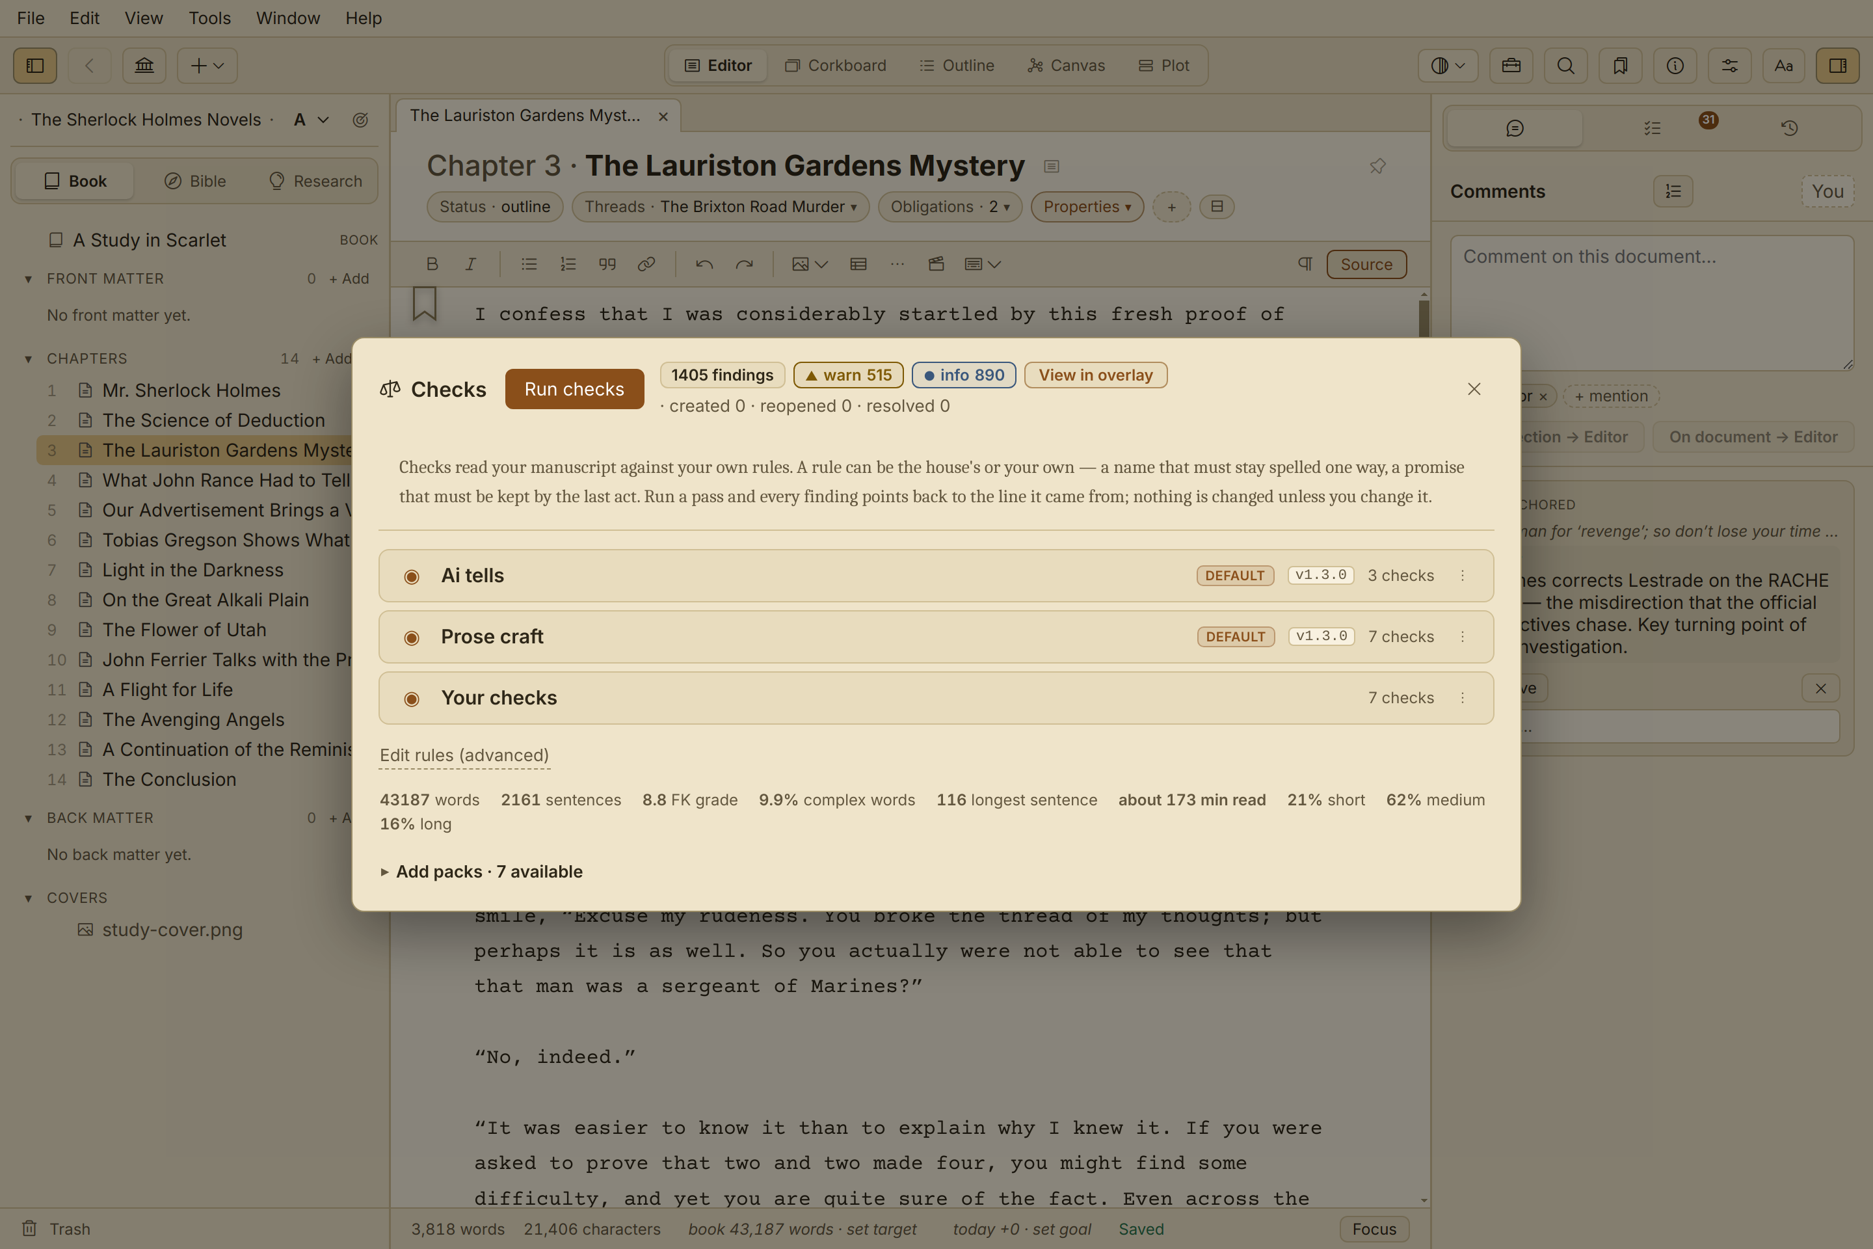Toggle the Your checks pack
This screenshot has width=1873, height=1249.
point(412,699)
